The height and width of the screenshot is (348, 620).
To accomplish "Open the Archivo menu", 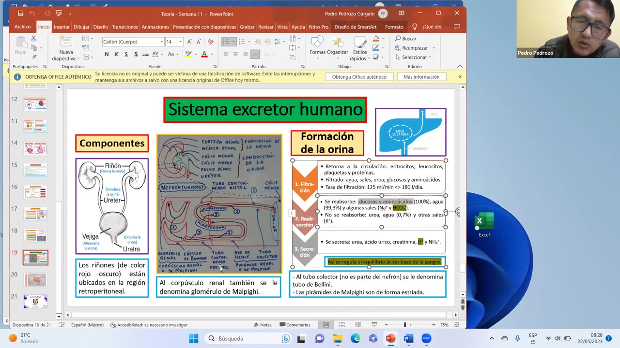I will (x=22, y=27).
